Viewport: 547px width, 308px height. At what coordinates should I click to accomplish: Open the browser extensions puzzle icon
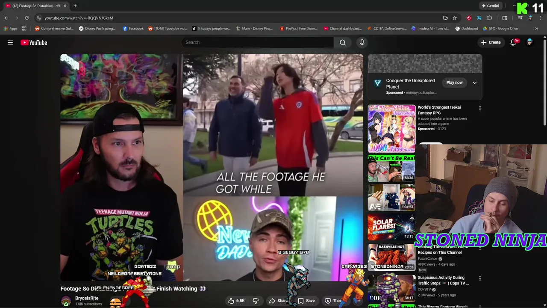[x=489, y=18]
